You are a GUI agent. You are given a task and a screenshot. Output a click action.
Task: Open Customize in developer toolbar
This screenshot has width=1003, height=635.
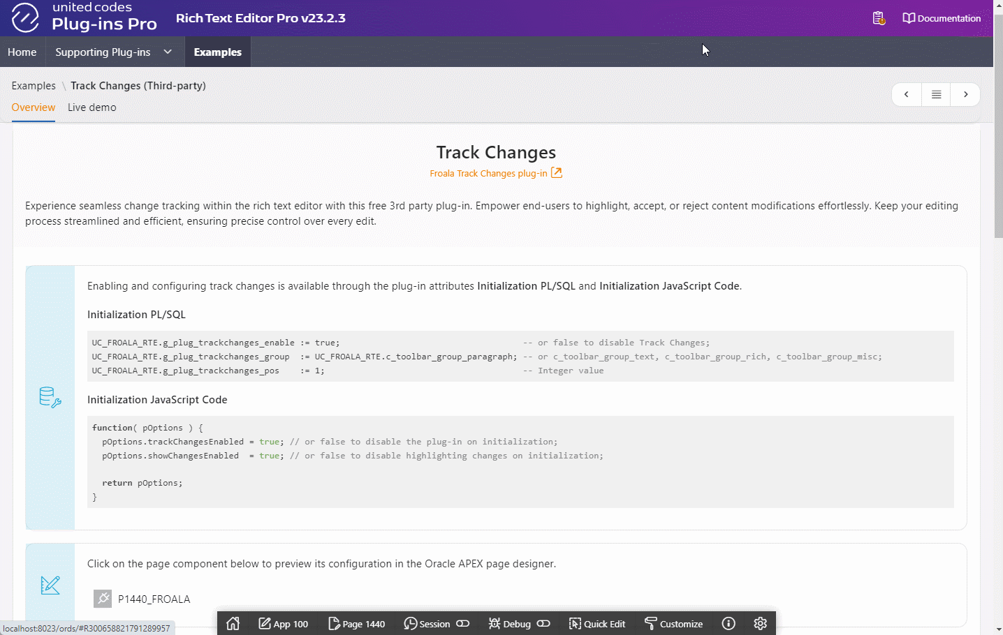point(674,624)
